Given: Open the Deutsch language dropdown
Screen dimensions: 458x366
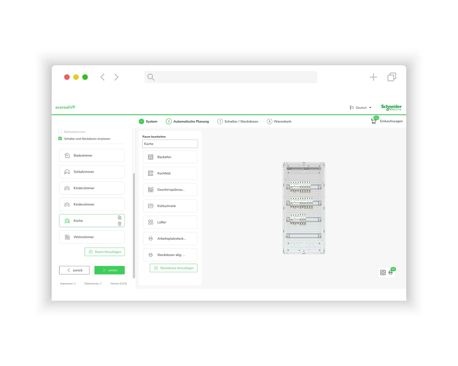Looking at the screenshot, I should point(364,108).
